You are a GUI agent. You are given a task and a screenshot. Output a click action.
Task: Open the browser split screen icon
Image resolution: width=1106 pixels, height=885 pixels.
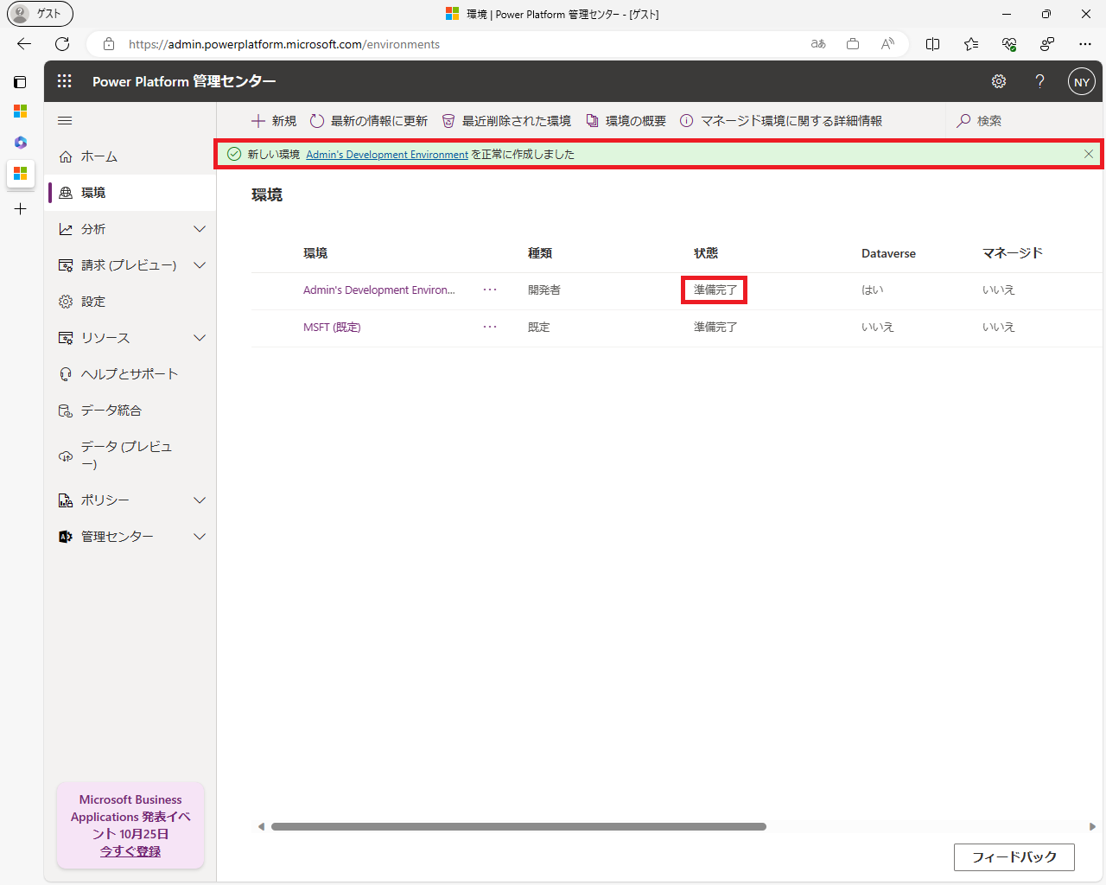click(x=932, y=44)
